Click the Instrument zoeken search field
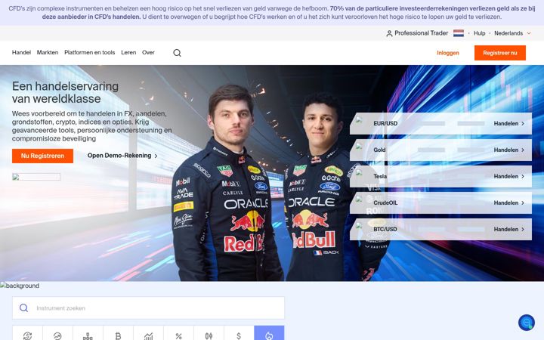This screenshot has width=544, height=340. click(x=149, y=308)
